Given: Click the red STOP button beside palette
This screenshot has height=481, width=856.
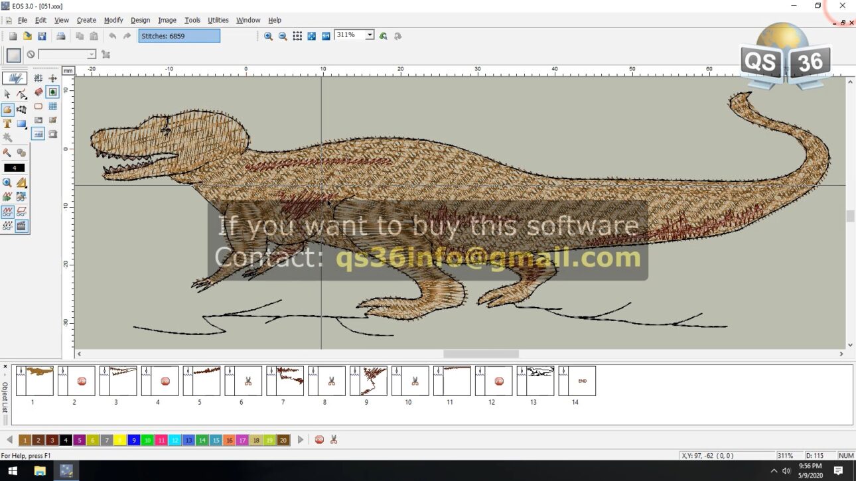Looking at the screenshot, I should point(319,440).
